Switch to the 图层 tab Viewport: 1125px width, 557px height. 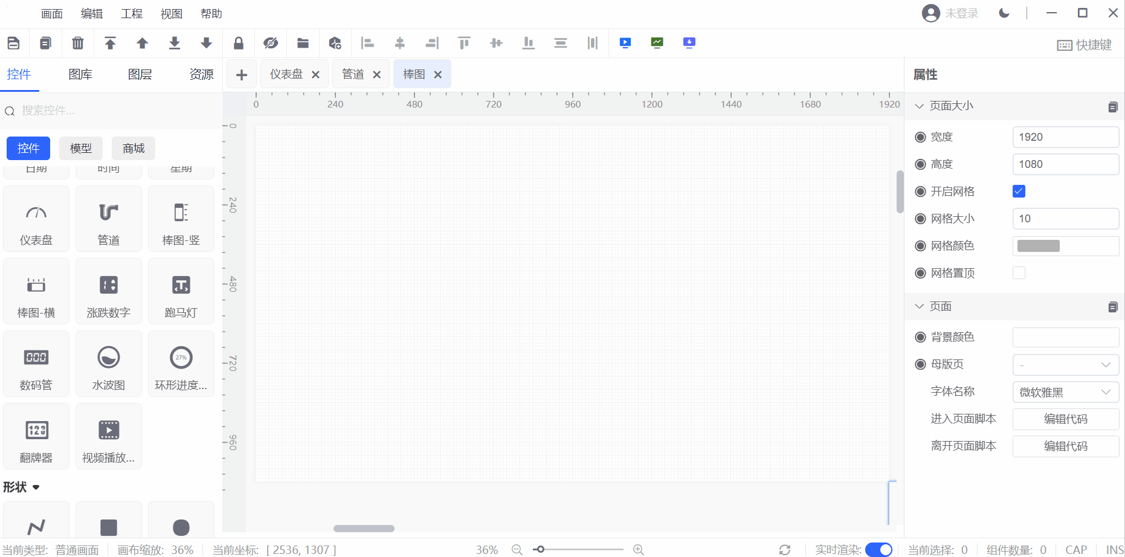coord(140,74)
